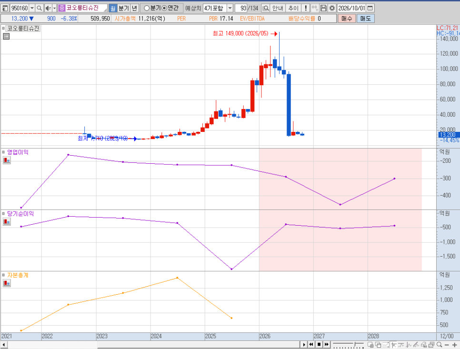Screen dimensions: 460x349
Task: Click the speaker sound alert icon
Action: pyautogui.click(x=48, y=8)
